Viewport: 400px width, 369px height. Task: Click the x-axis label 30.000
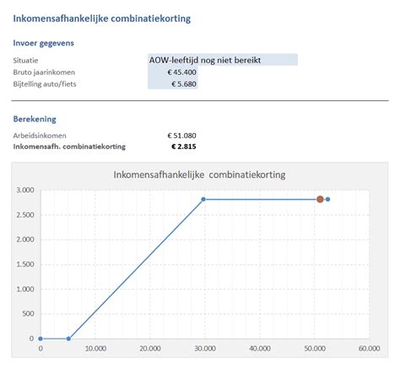[x=205, y=349]
